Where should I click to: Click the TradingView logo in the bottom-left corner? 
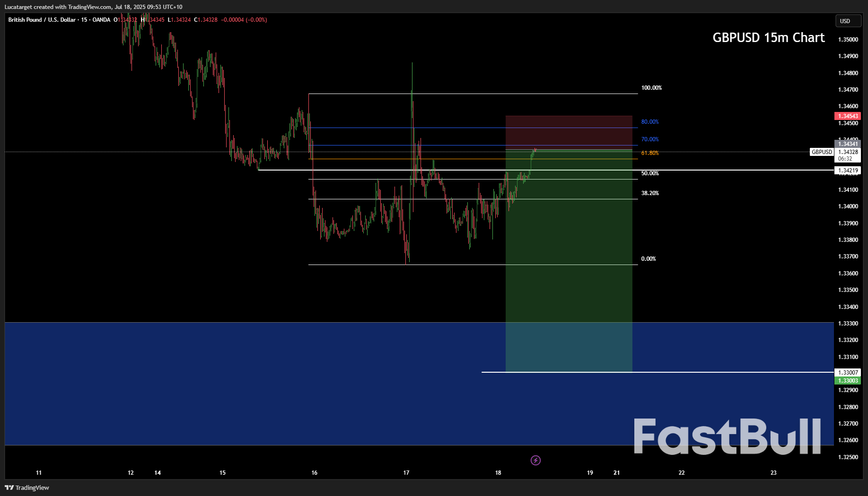(26, 487)
